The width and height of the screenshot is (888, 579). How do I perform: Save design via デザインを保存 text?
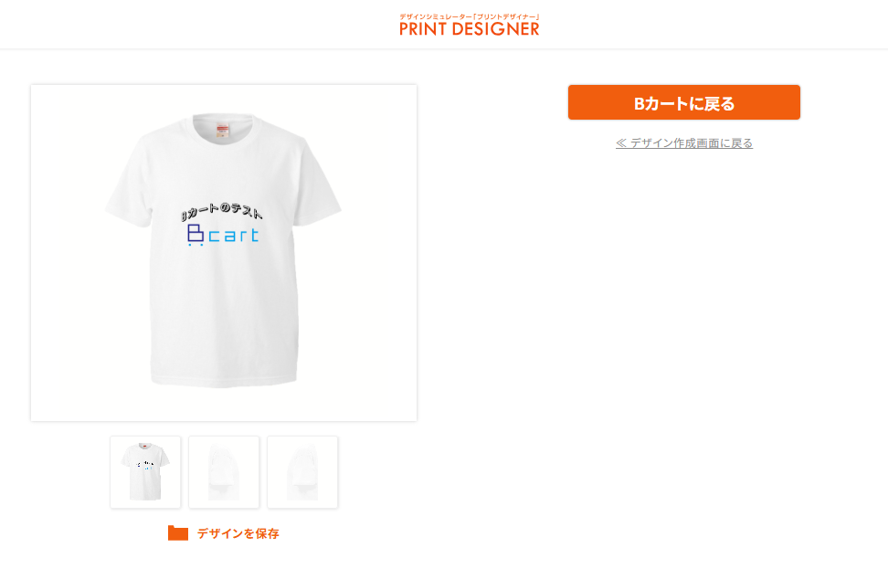coord(238,533)
